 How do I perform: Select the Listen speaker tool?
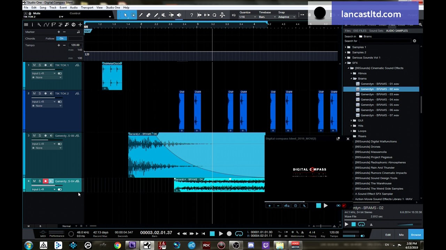[179, 15]
